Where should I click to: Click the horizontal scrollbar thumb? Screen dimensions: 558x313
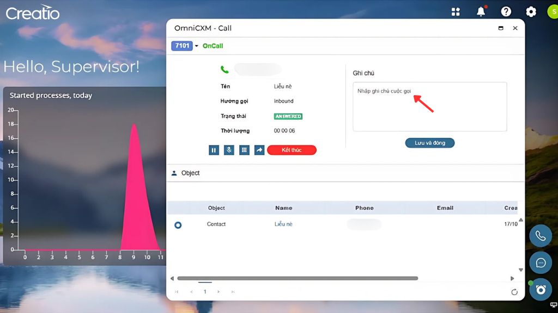tap(298, 279)
